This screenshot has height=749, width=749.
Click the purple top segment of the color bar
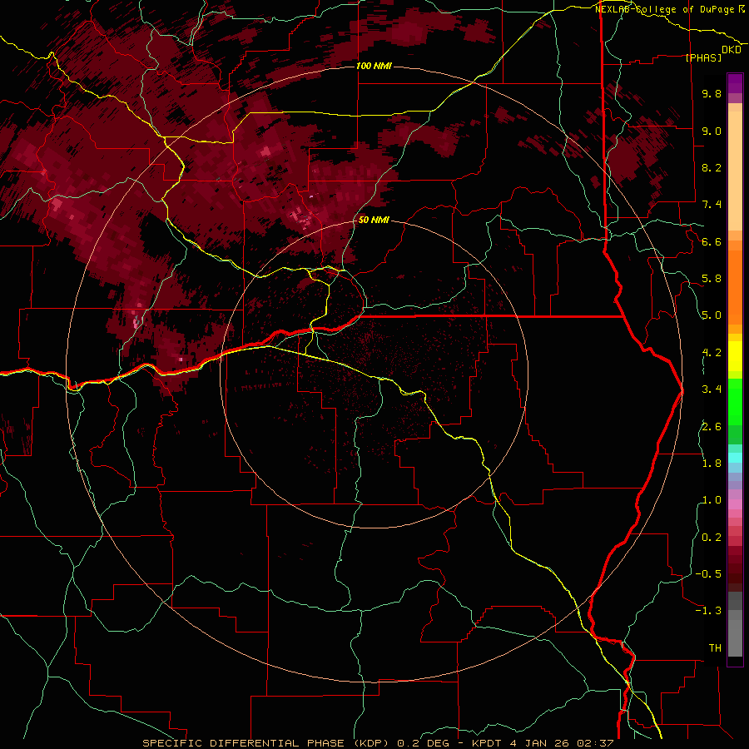pyautogui.click(x=735, y=83)
